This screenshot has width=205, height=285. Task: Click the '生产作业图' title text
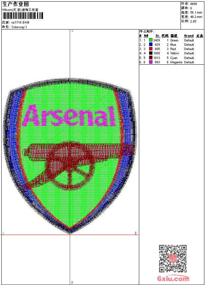tap(16, 4)
